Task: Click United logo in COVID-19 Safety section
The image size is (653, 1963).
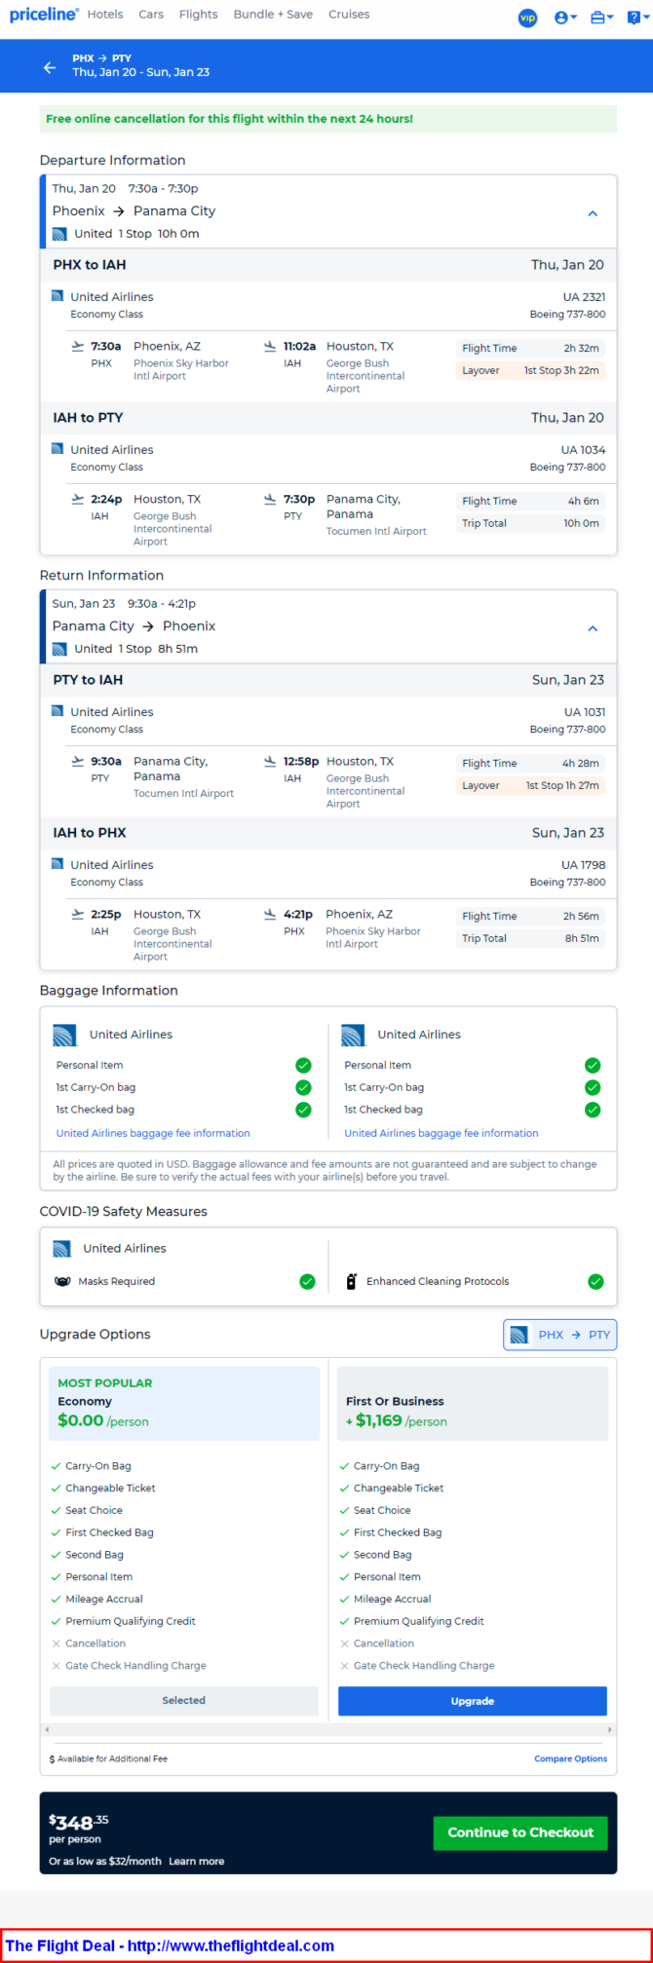Action: (x=62, y=1248)
